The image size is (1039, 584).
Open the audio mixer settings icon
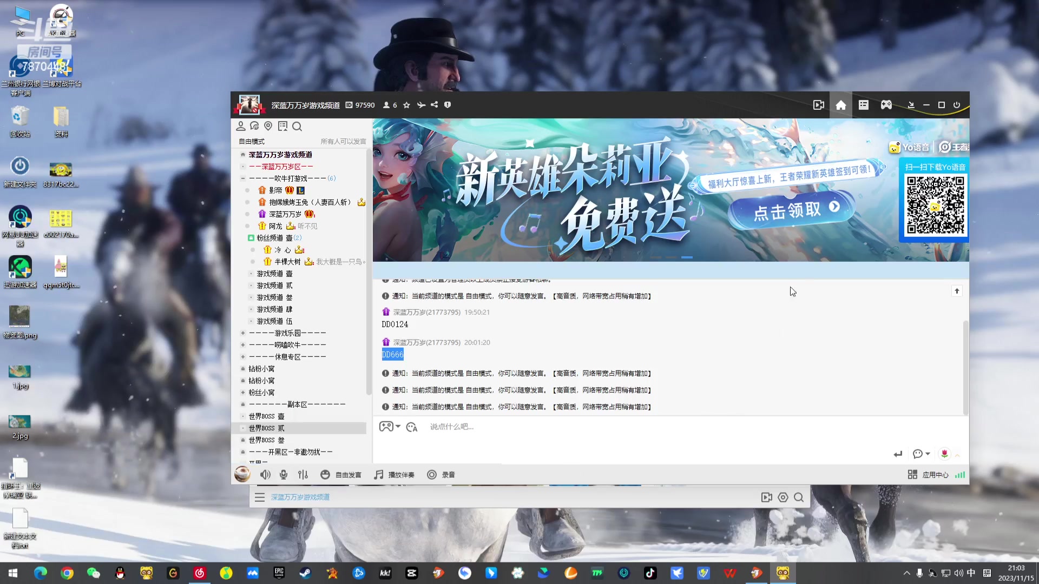303,475
